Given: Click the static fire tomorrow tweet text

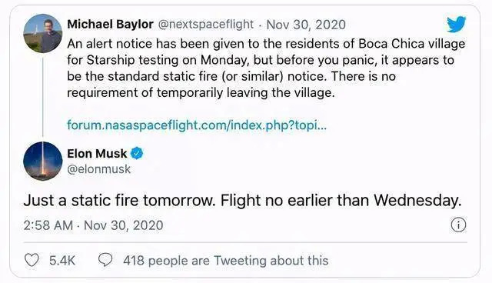Looking at the screenshot, I should 243,201.
